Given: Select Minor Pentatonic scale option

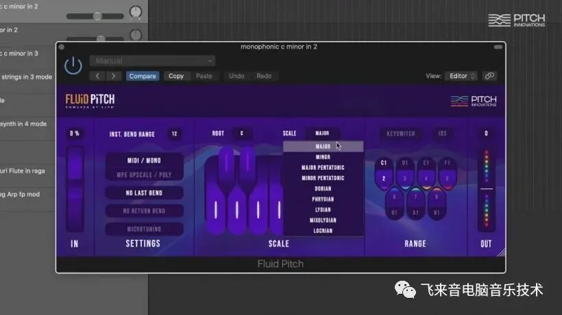Looking at the screenshot, I should (323, 178).
